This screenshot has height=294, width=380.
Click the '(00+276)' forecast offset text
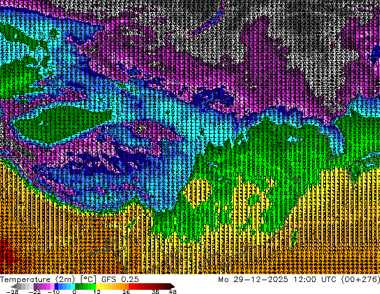[x=361, y=280]
